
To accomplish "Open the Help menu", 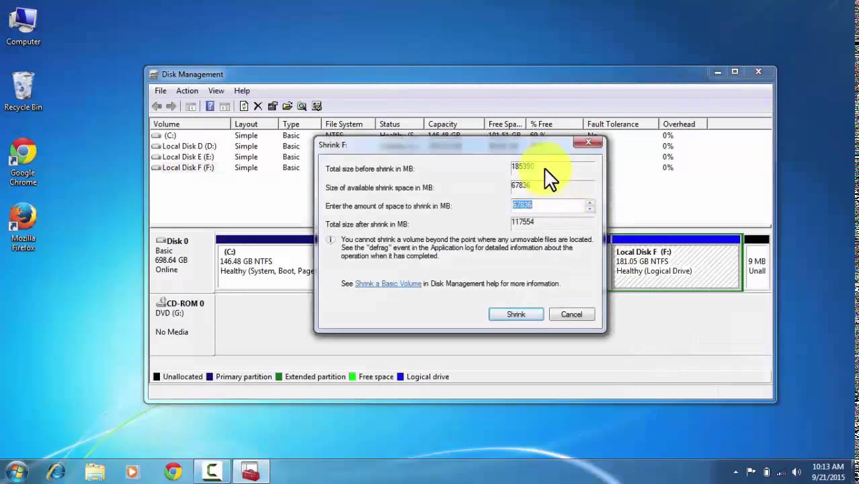I will tap(242, 91).
